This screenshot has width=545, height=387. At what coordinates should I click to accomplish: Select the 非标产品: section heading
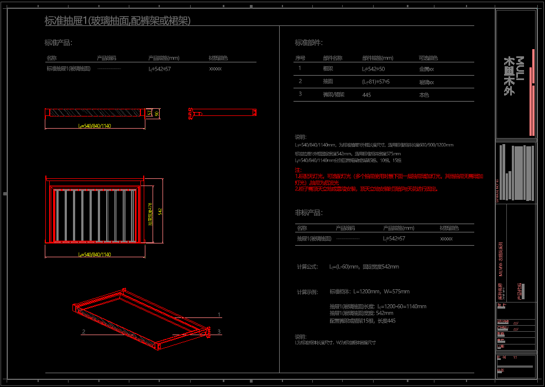tap(308, 213)
